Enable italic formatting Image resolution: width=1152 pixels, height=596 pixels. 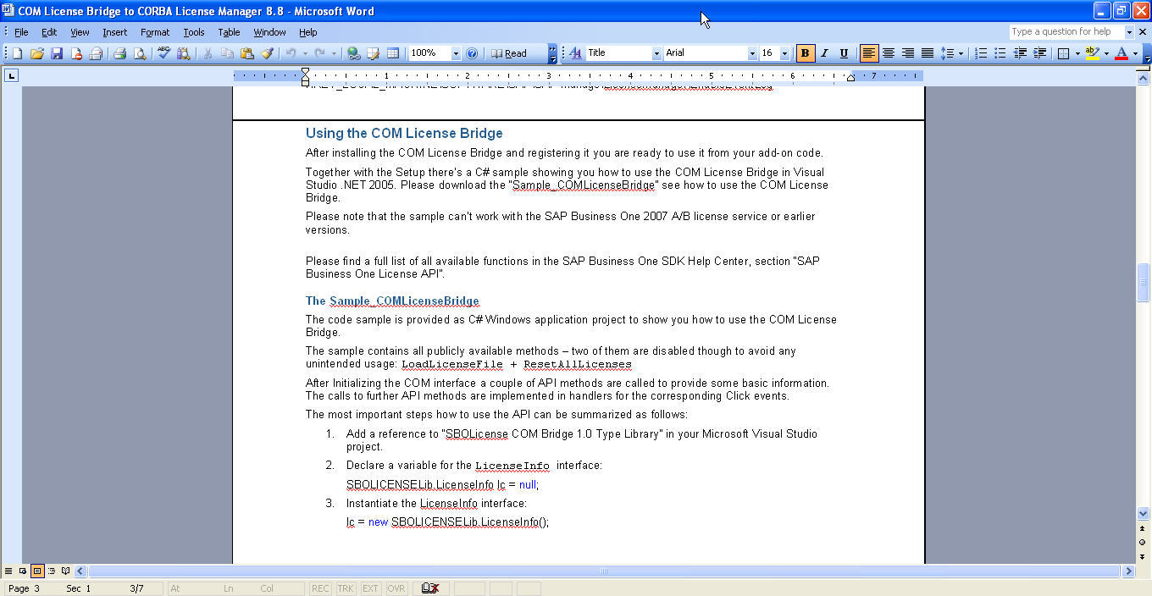pos(824,52)
